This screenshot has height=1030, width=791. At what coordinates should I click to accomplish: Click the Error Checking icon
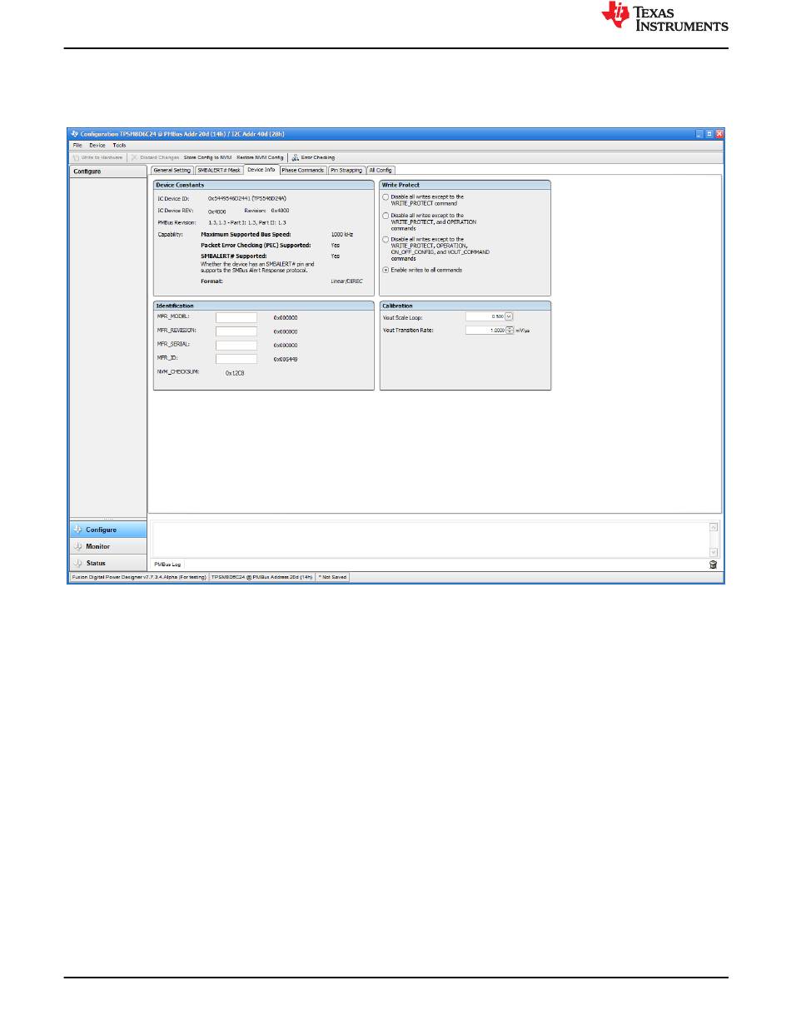[296, 157]
